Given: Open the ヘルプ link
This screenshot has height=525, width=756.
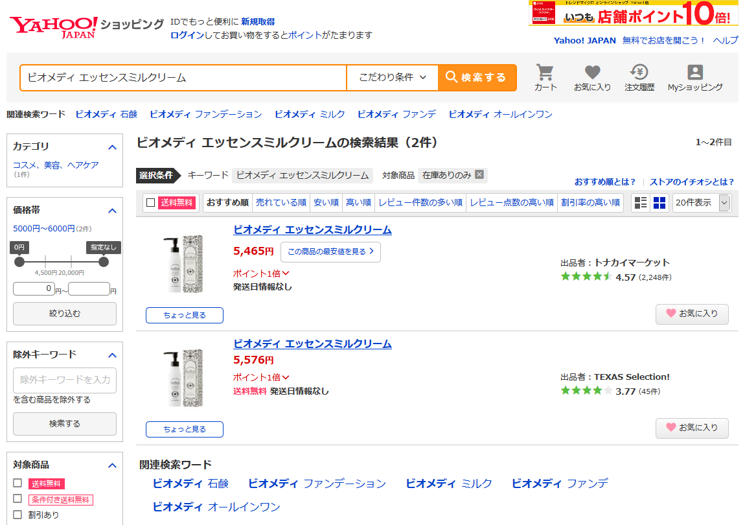Looking at the screenshot, I should 726,41.
